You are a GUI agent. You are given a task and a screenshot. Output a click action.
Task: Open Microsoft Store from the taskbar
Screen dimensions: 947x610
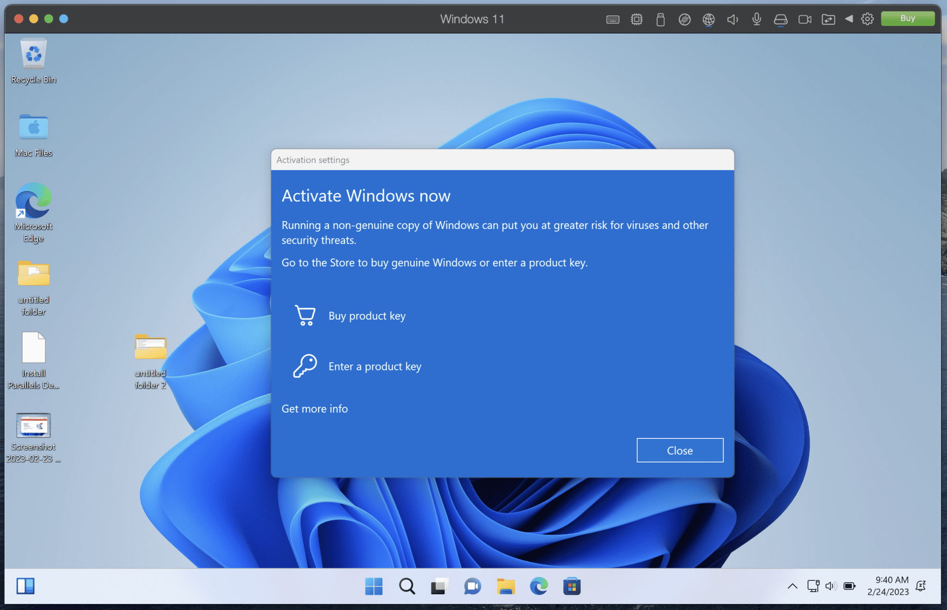572,586
